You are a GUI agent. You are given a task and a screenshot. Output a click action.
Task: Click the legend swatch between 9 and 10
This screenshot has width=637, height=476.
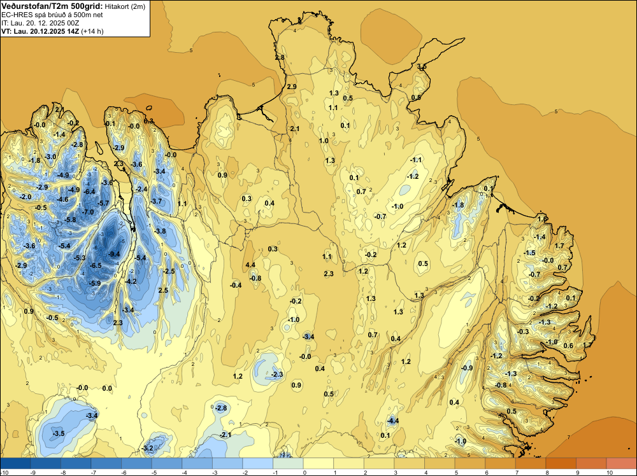pyautogui.click(x=592, y=463)
